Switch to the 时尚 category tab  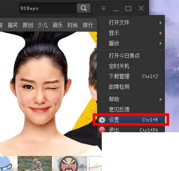tap(73, 25)
